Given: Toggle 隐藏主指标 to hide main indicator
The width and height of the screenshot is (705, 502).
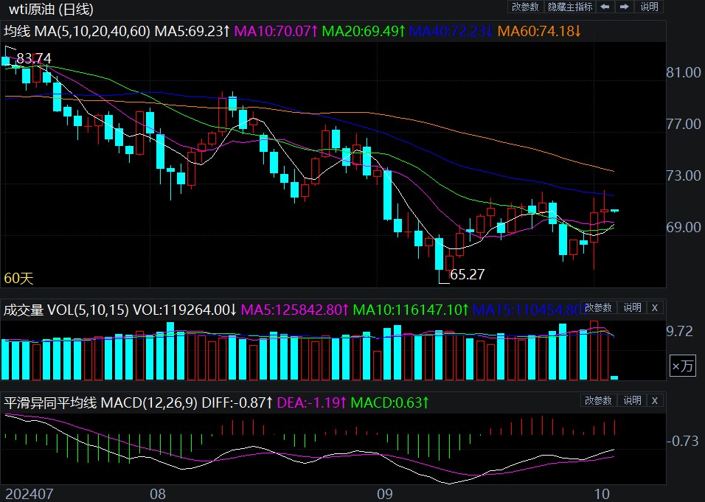Looking at the screenshot, I should [569, 7].
